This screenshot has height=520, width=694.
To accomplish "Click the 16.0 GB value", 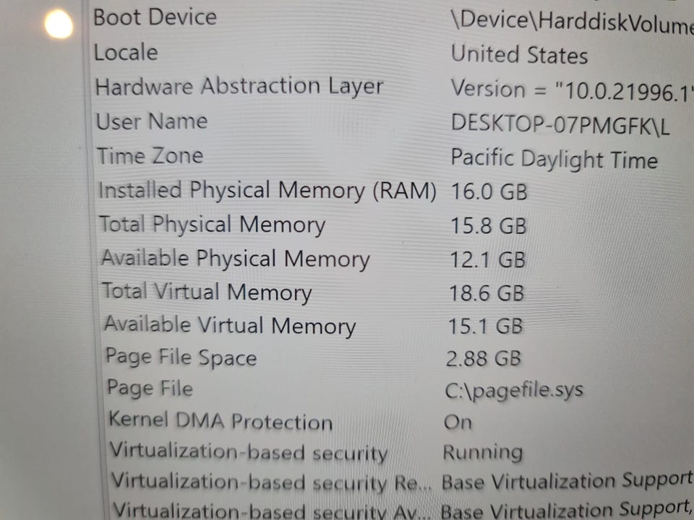I will pyautogui.click(x=489, y=192).
